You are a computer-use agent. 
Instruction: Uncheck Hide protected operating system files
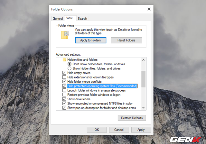tap(64, 86)
